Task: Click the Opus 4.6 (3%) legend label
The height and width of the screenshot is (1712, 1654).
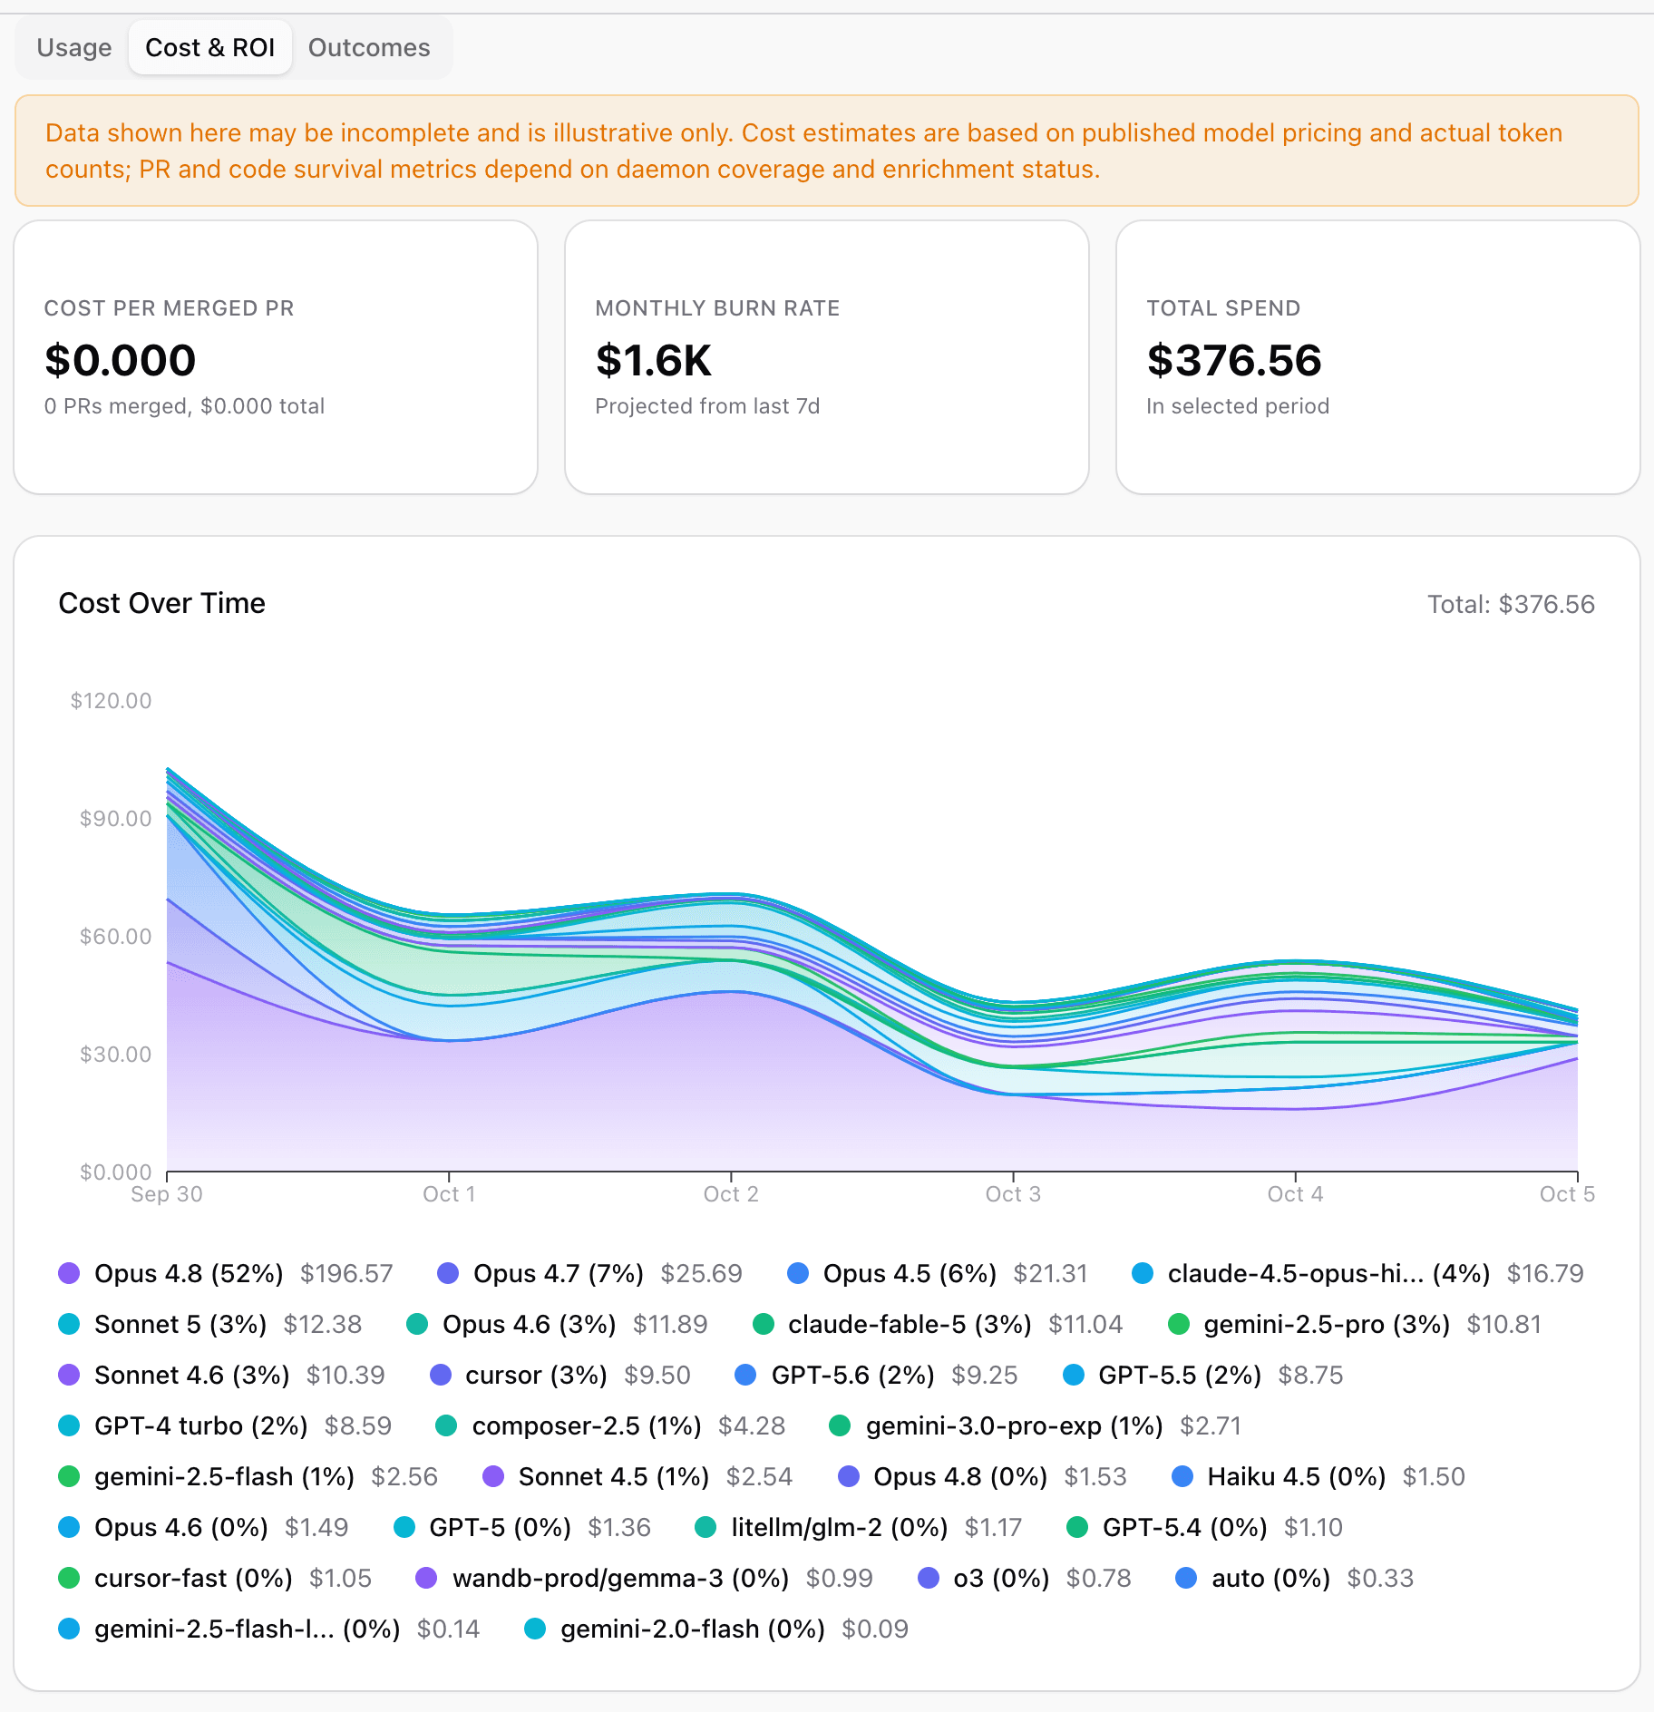Action: (529, 1324)
